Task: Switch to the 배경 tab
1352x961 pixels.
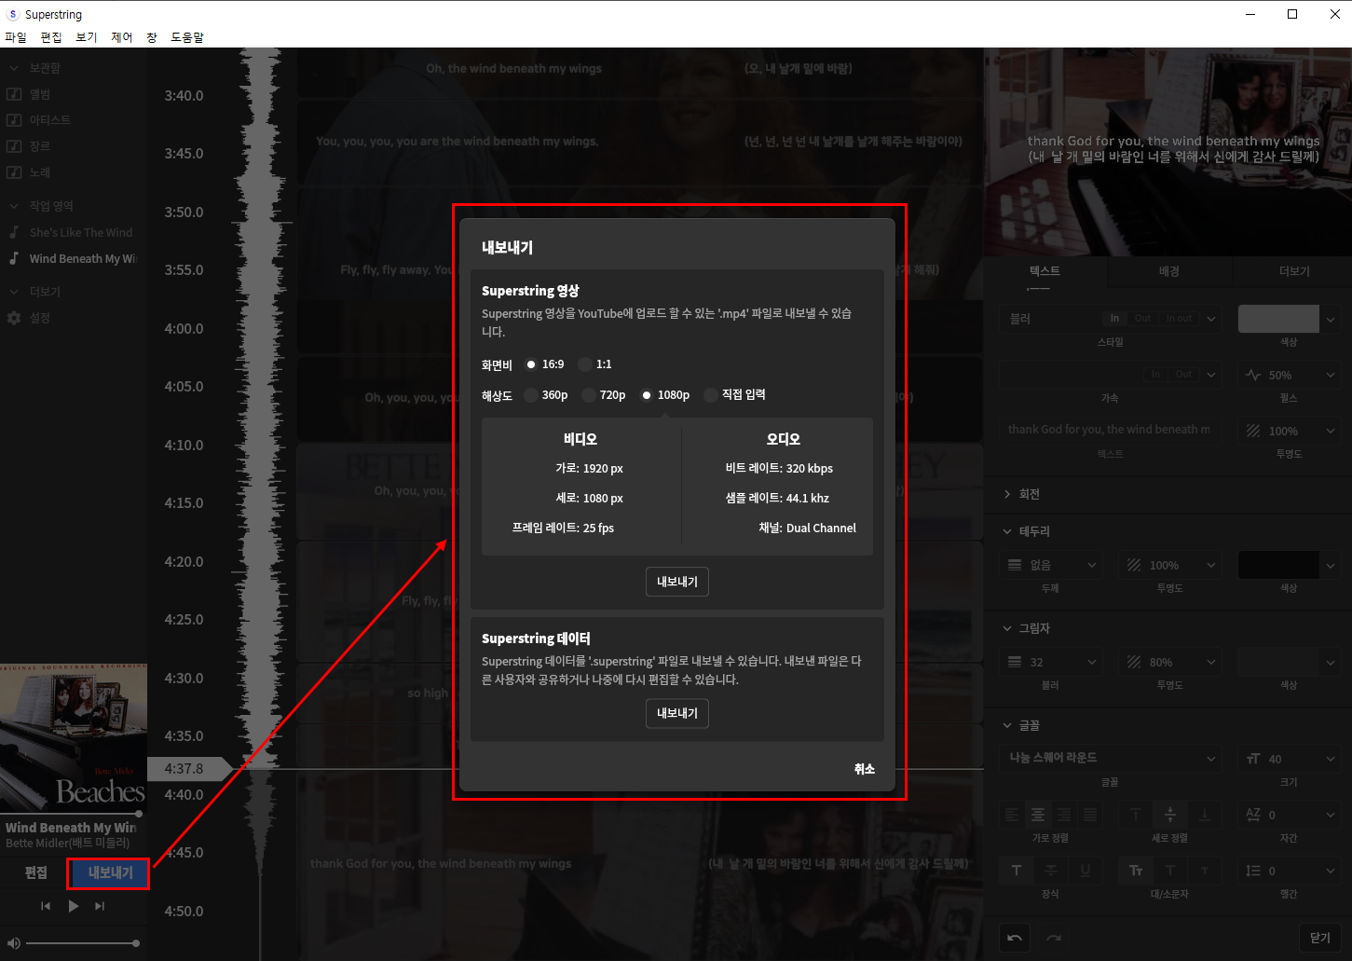Action: [1169, 271]
